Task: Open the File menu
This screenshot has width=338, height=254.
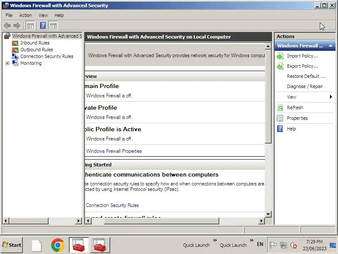Action: (9, 15)
